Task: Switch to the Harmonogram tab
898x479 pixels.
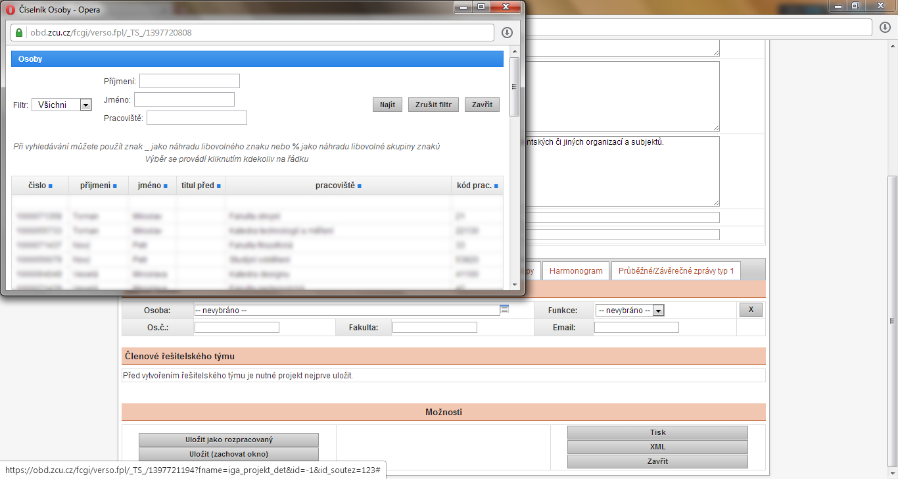Action: point(576,270)
